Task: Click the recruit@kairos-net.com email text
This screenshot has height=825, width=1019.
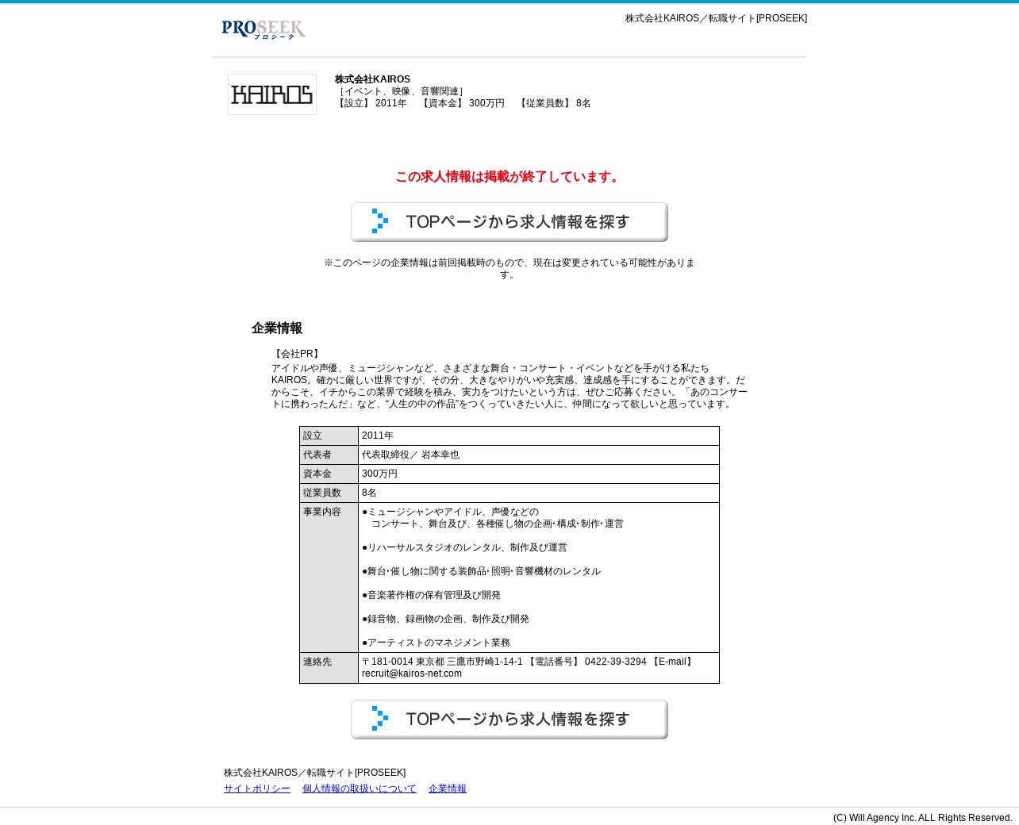Action: click(412, 673)
